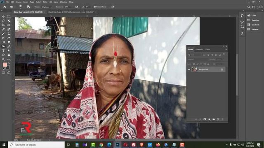
Task: Toggle adjustment layer filter in Layers panel
Action: [208, 55]
